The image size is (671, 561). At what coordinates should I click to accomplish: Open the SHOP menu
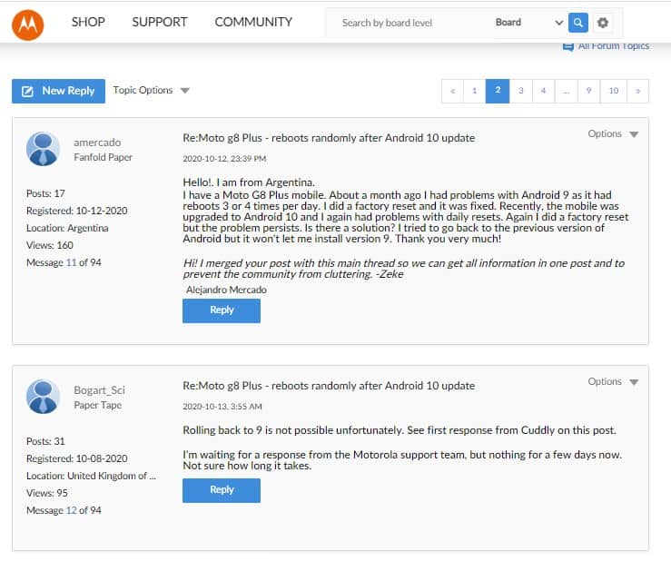click(x=88, y=22)
